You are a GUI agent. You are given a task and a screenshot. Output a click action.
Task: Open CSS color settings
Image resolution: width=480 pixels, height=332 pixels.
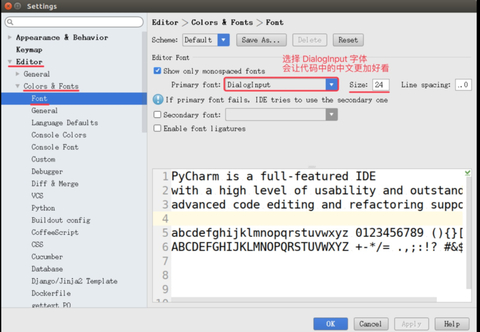click(37, 244)
